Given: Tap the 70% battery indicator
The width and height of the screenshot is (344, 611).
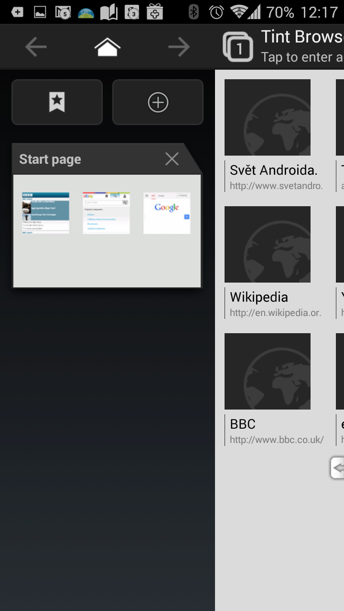Looking at the screenshot, I should tap(279, 12).
